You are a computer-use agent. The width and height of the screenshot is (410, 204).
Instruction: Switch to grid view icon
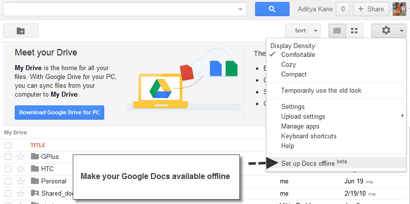(354, 31)
